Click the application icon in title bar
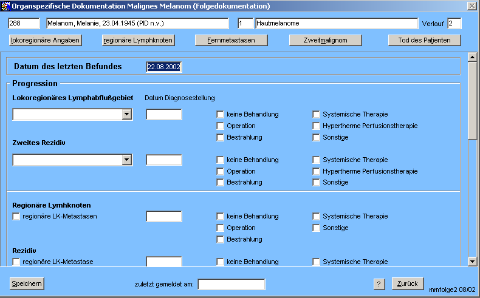 [6, 5]
